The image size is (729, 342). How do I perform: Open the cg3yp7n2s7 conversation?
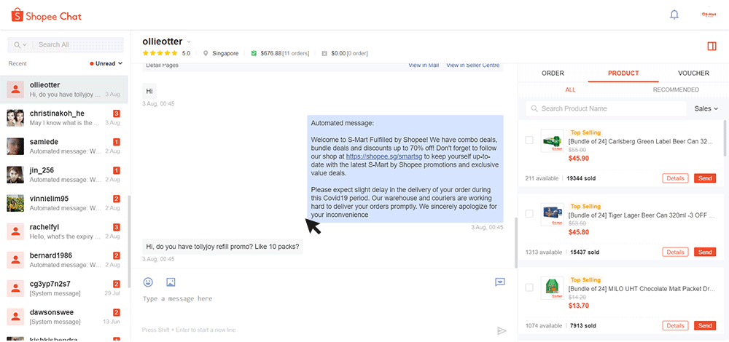(65, 288)
